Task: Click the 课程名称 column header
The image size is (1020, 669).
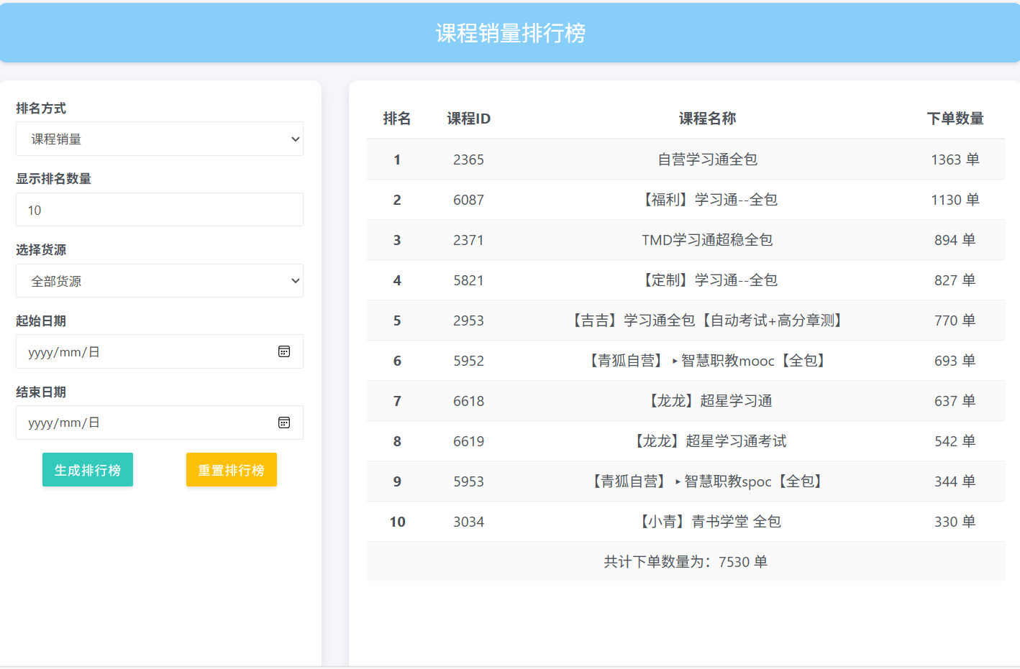Action: (707, 119)
